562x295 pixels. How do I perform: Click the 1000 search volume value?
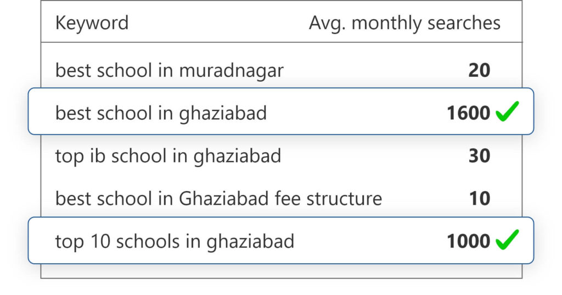[x=469, y=241]
